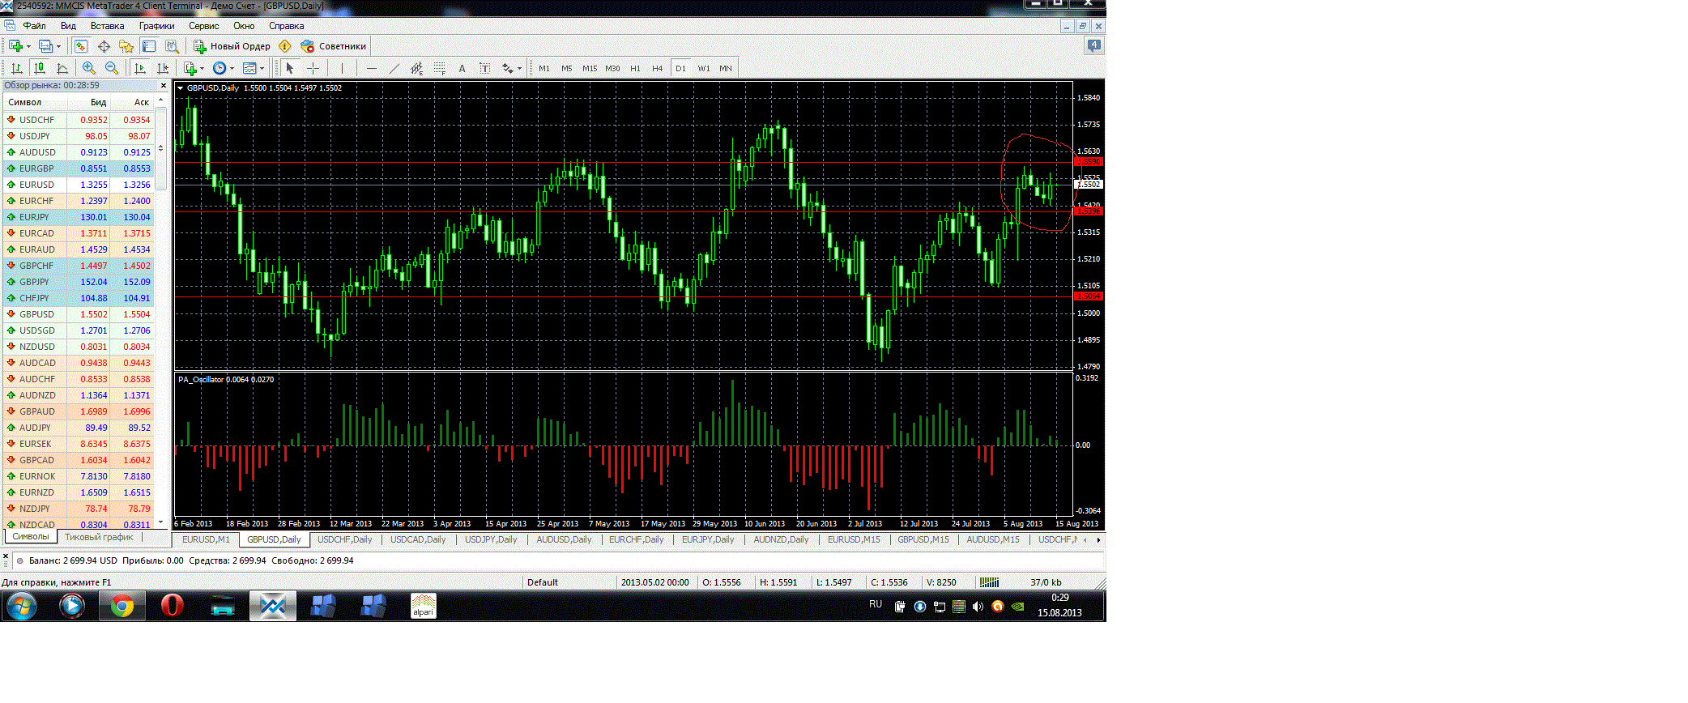1688x703 pixels.
Task: Toggle the Советники expert advisors button
Action: (x=334, y=46)
